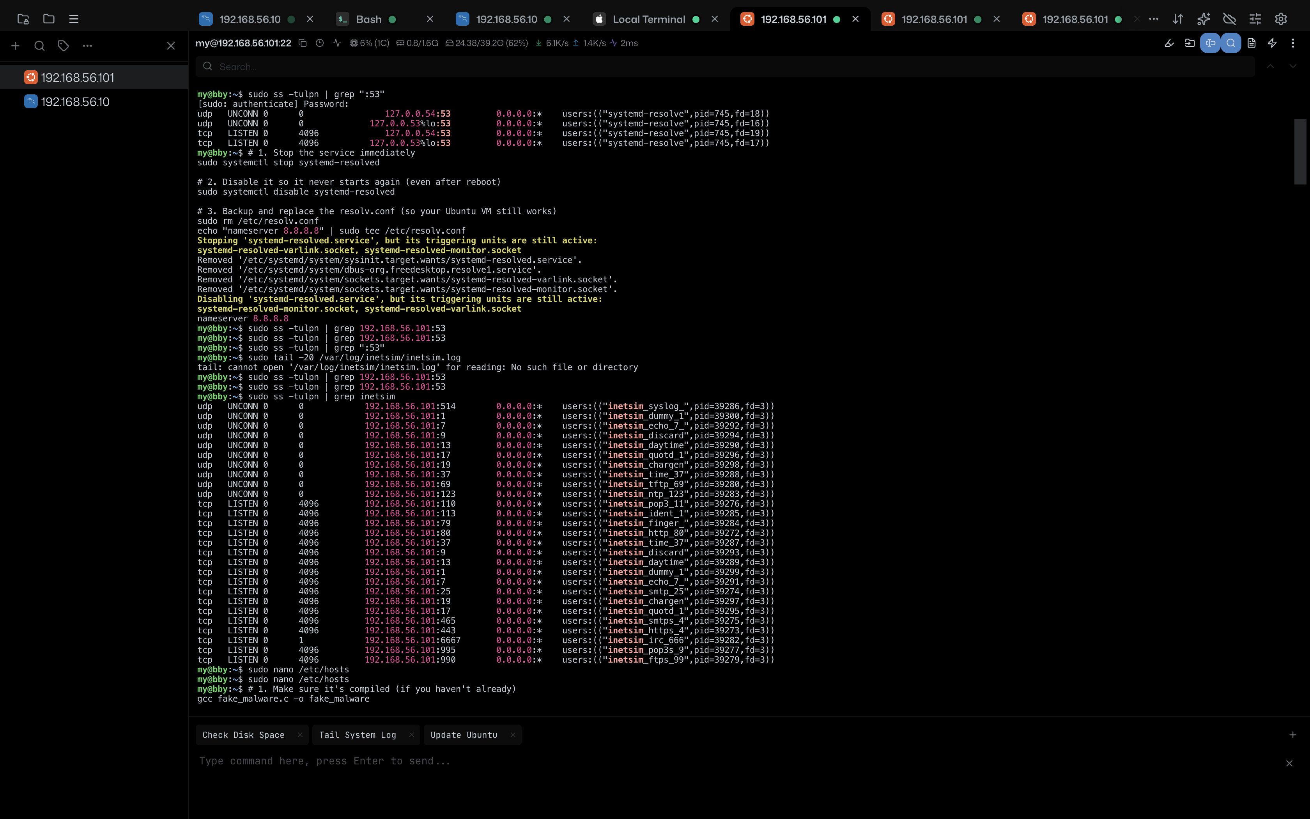Open the AI sparkle assistant icon
The width and height of the screenshot is (1310, 819).
pos(1203,19)
